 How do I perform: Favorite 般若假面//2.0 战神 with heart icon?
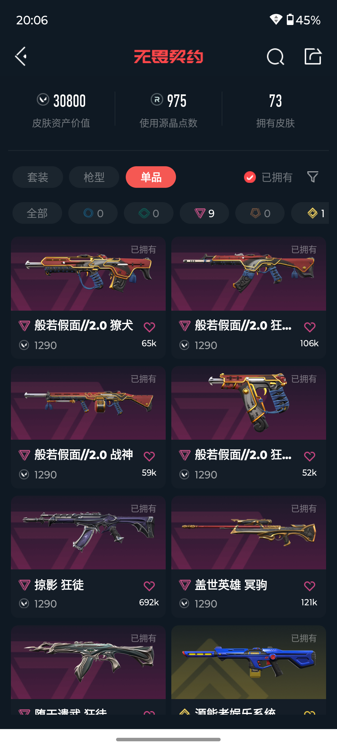(149, 456)
